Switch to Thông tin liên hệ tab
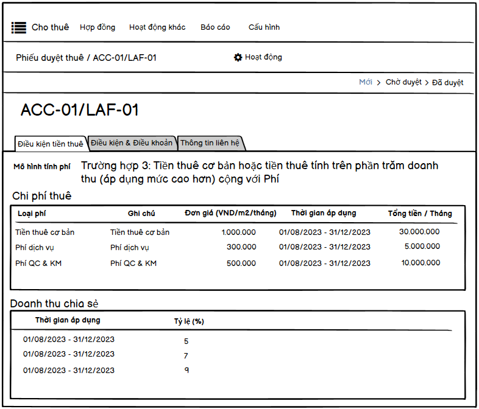This screenshot has width=479, height=409. click(x=210, y=143)
